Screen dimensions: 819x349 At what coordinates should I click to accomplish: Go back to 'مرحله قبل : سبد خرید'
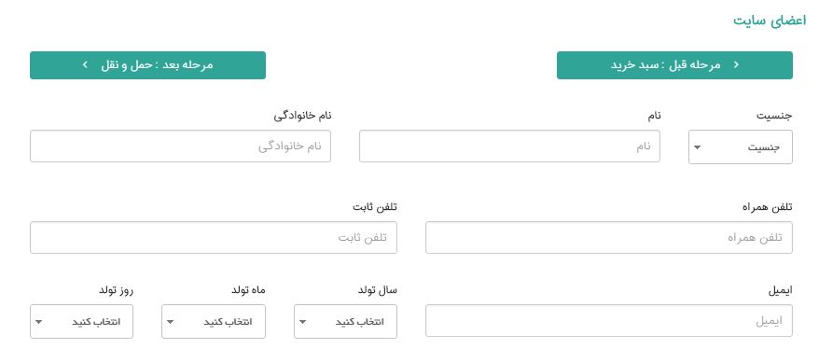[x=674, y=65]
